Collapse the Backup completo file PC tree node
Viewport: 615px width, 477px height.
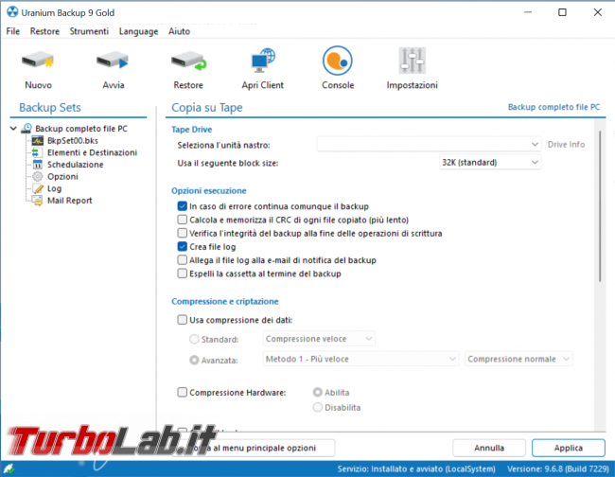tap(13, 129)
